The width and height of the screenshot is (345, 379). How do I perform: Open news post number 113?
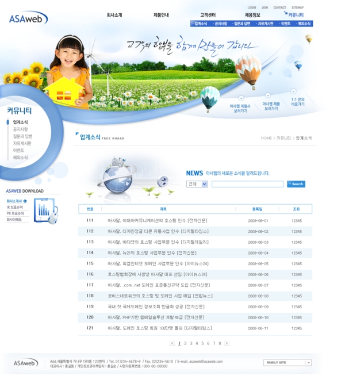158,242
